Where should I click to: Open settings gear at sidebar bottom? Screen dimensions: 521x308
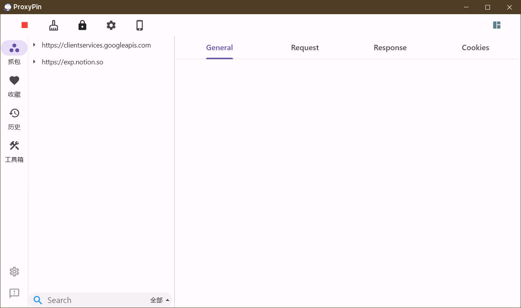click(14, 272)
